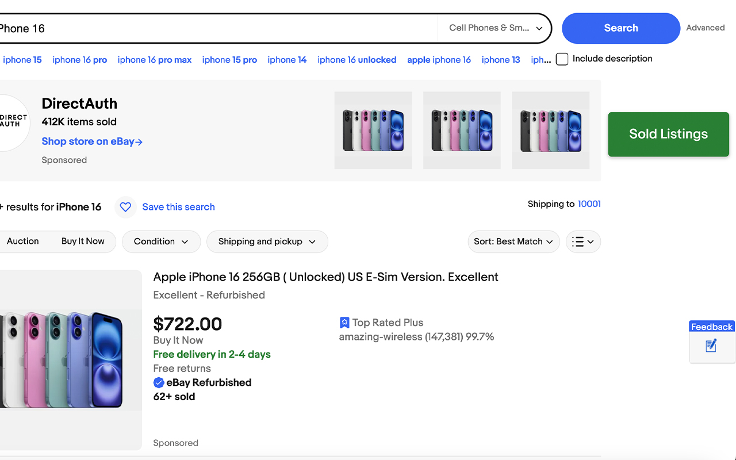The height and width of the screenshot is (460, 736).
Task: Open the Sort: Best Match dropdown
Action: [513, 241]
